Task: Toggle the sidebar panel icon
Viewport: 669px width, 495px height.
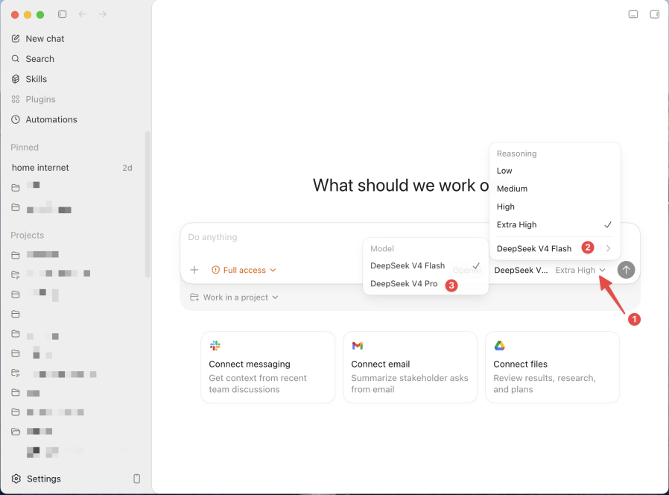Action: (63, 14)
